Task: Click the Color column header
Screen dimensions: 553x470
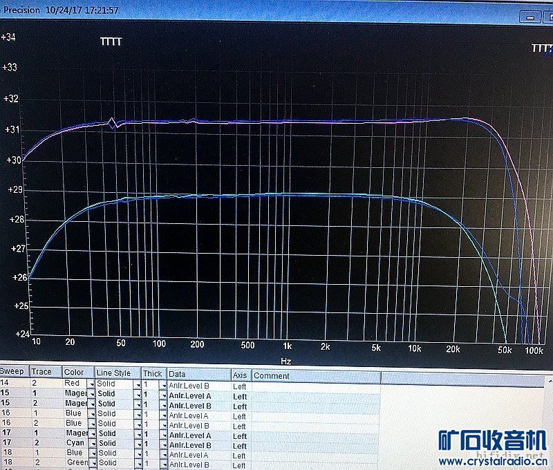Action: pos(78,373)
